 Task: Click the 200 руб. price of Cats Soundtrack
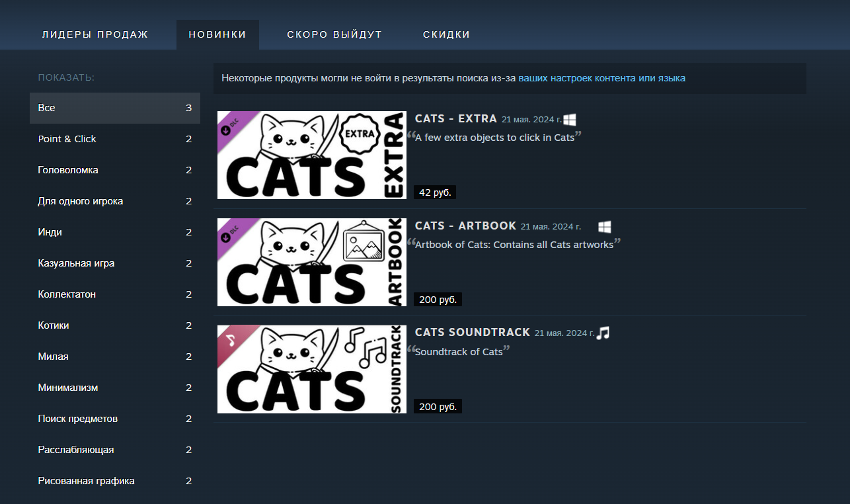pyautogui.click(x=438, y=407)
